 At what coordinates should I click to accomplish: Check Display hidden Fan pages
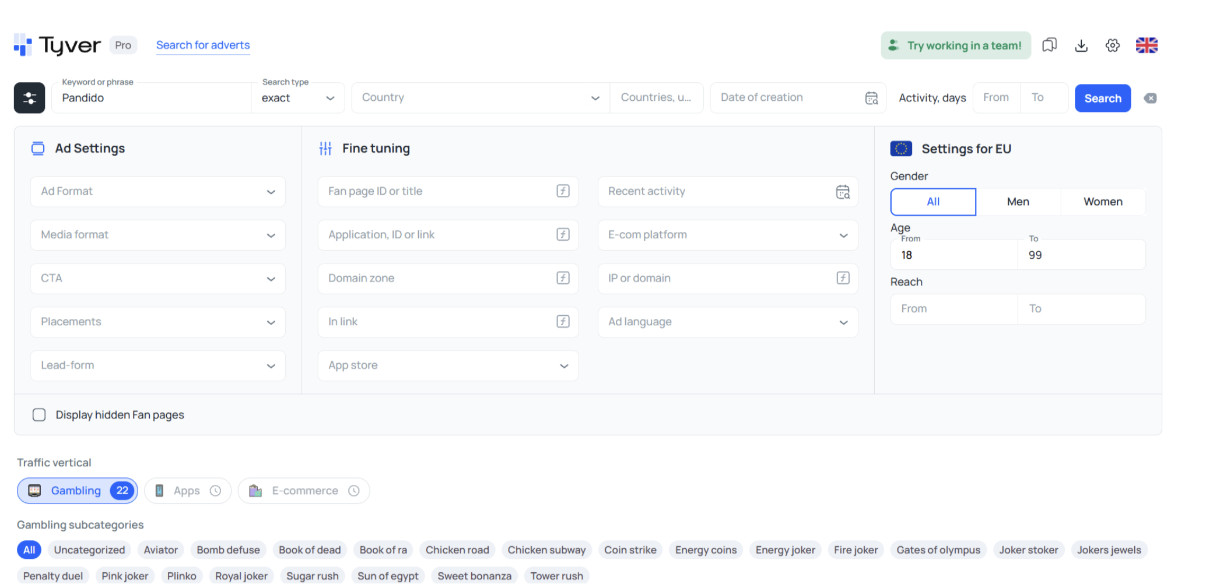coord(39,415)
